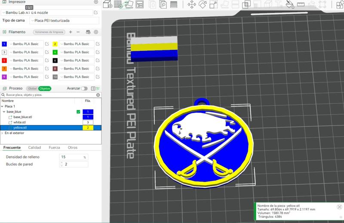Expand the 'En el exterior' node
This screenshot has height=223, width=344.
point(2,133)
